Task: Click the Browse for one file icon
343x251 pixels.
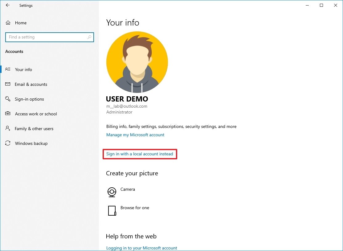Action: point(112,210)
